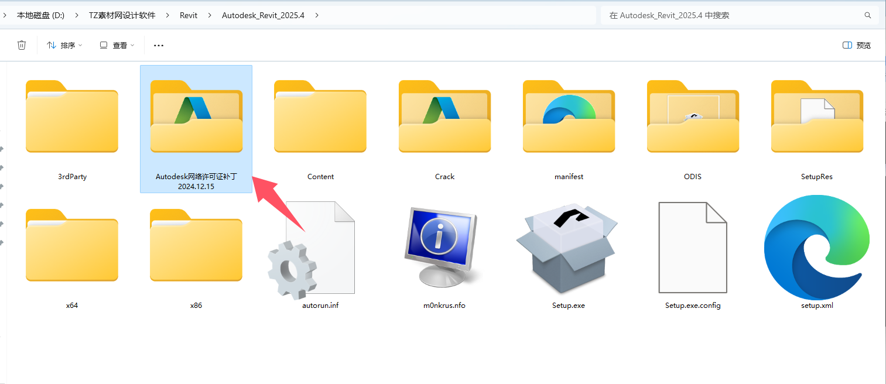
Task: Open the 查看 view menu
Action: coord(117,45)
